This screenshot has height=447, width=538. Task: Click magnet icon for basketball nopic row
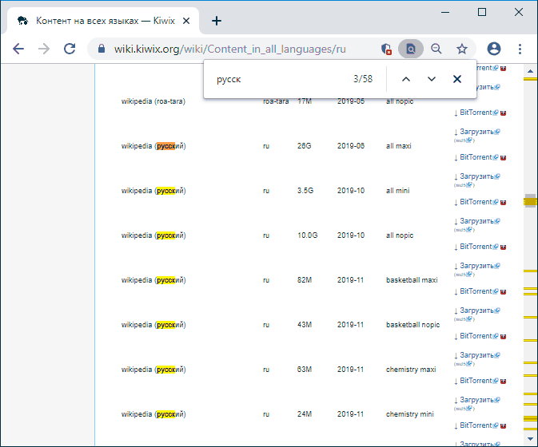pos(503,336)
